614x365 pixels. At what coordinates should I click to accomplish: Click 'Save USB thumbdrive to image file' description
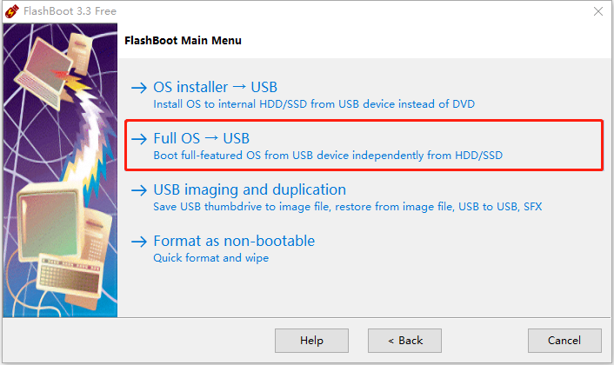pos(347,207)
